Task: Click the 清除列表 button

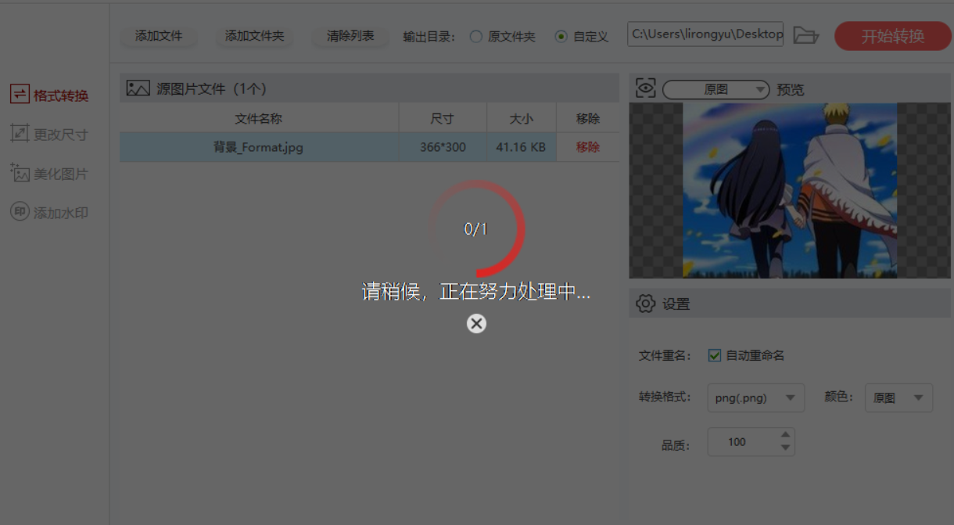Action: (x=350, y=35)
